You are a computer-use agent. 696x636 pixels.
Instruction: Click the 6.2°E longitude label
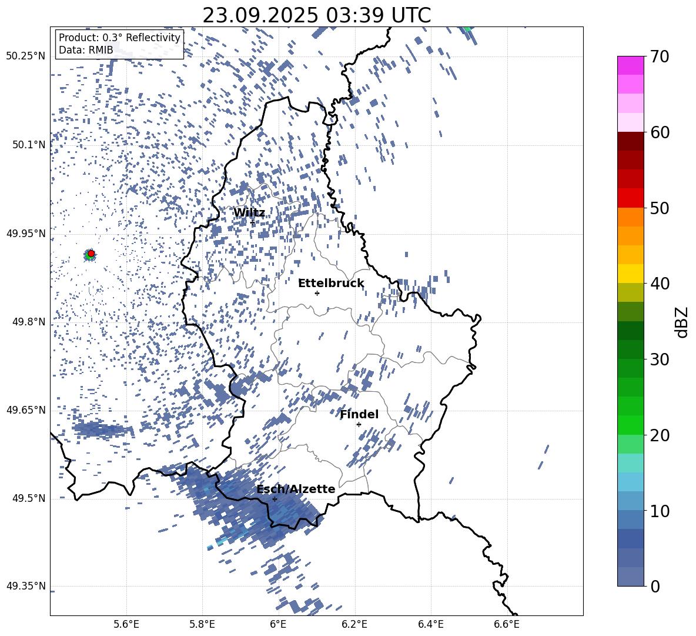pos(354,624)
